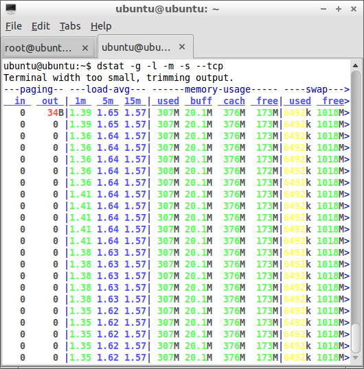Viewport: 364px width, 369px height.
Task: Click the dstat -g -l -m -s --tcp command
Action: [x=160, y=66]
